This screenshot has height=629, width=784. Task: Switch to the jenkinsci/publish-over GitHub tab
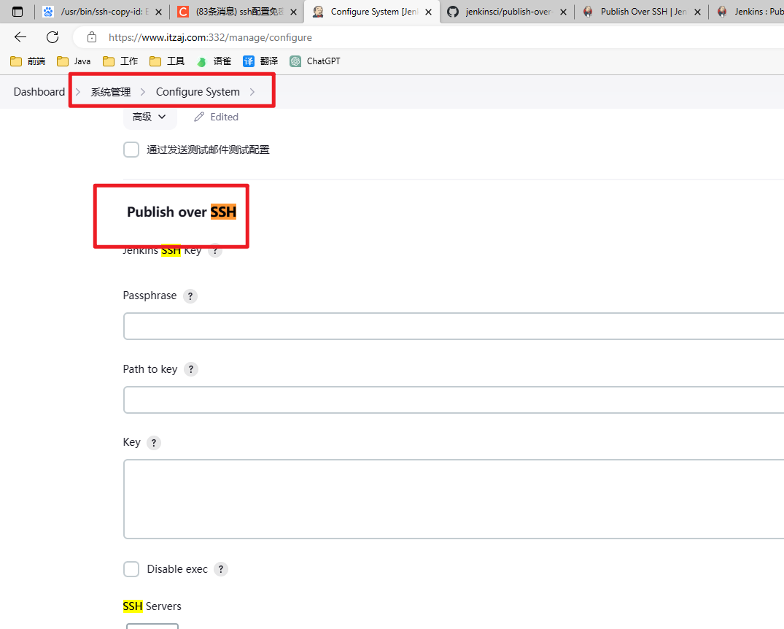click(506, 12)
